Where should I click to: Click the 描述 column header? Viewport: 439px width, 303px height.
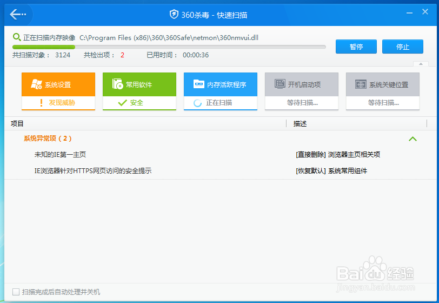(300, 123)
